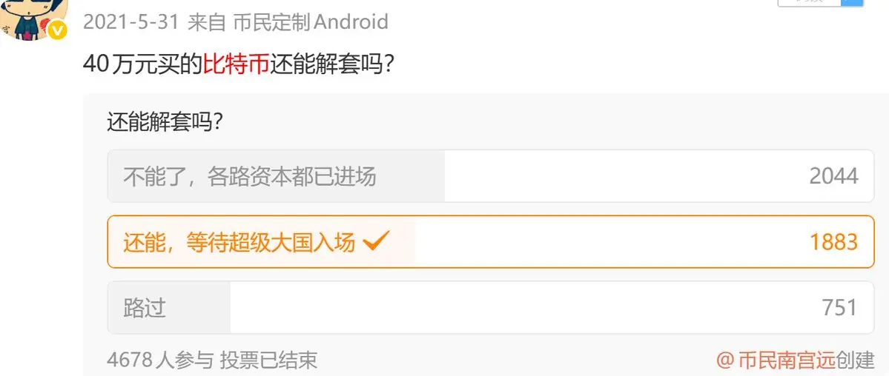Click the 4678人参与 participant count
This screenshot has height=376, width=889.
(160, 360)
